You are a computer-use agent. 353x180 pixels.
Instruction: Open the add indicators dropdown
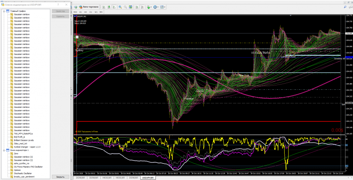tap(149, 7)
